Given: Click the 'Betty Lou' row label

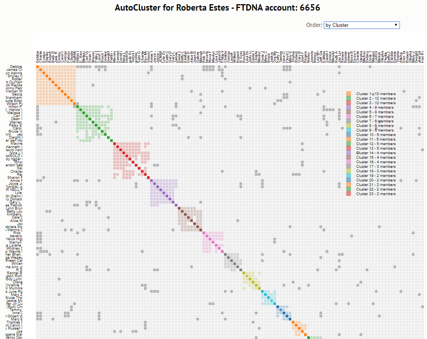Looking at the screenshot, I should coord(15,211).
